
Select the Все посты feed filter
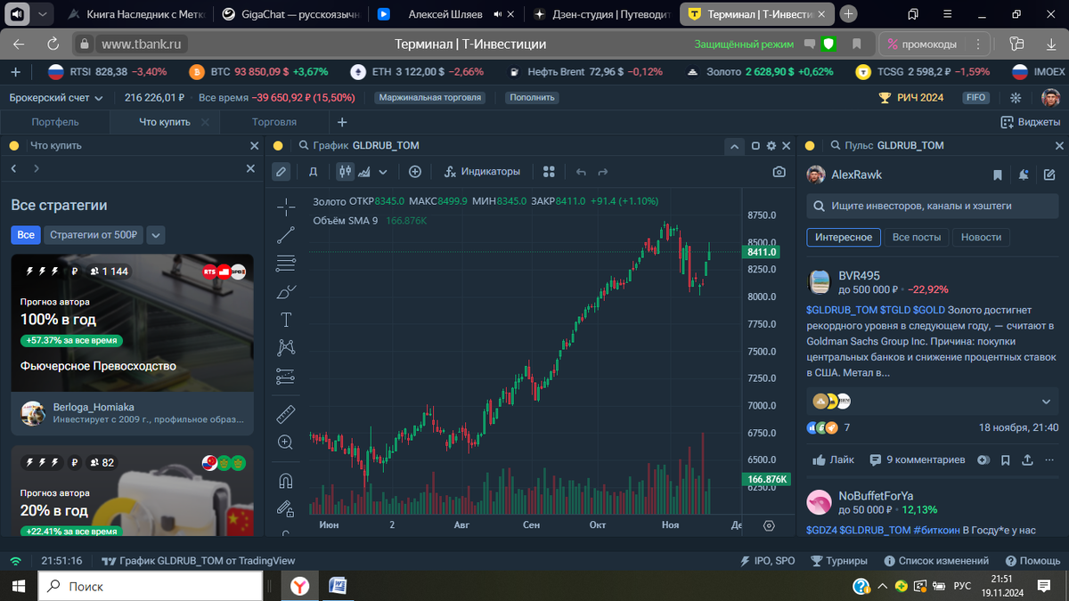tap(917, 237)
